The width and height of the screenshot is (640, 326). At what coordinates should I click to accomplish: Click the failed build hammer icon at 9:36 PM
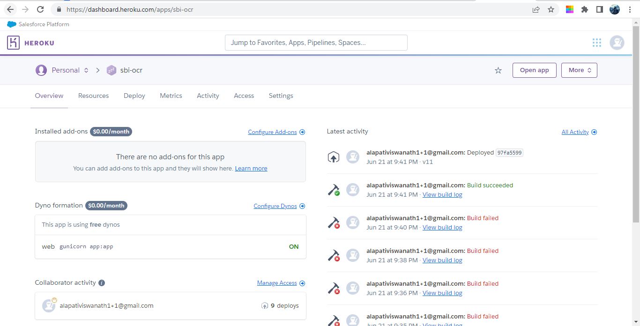334,288
